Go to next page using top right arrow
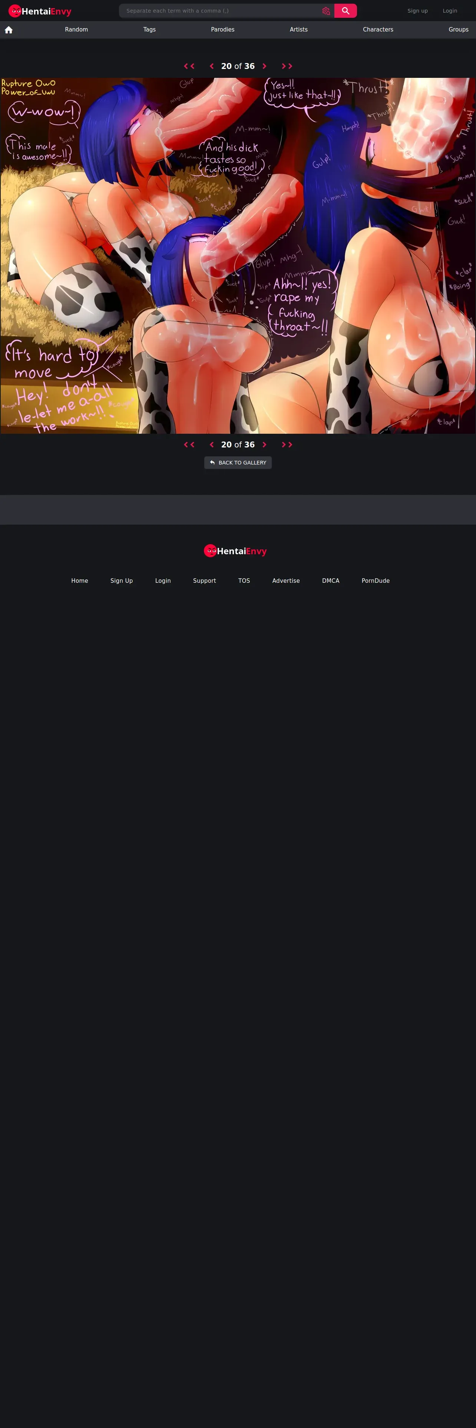The image size is (476, 1428). (264, 66)
